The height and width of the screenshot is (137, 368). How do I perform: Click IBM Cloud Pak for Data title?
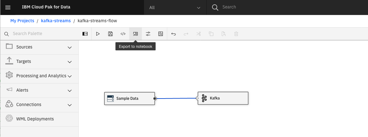(46, 7)
